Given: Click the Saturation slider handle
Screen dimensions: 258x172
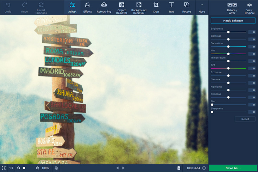Looking at the screenshot, I should pos(228,47).
